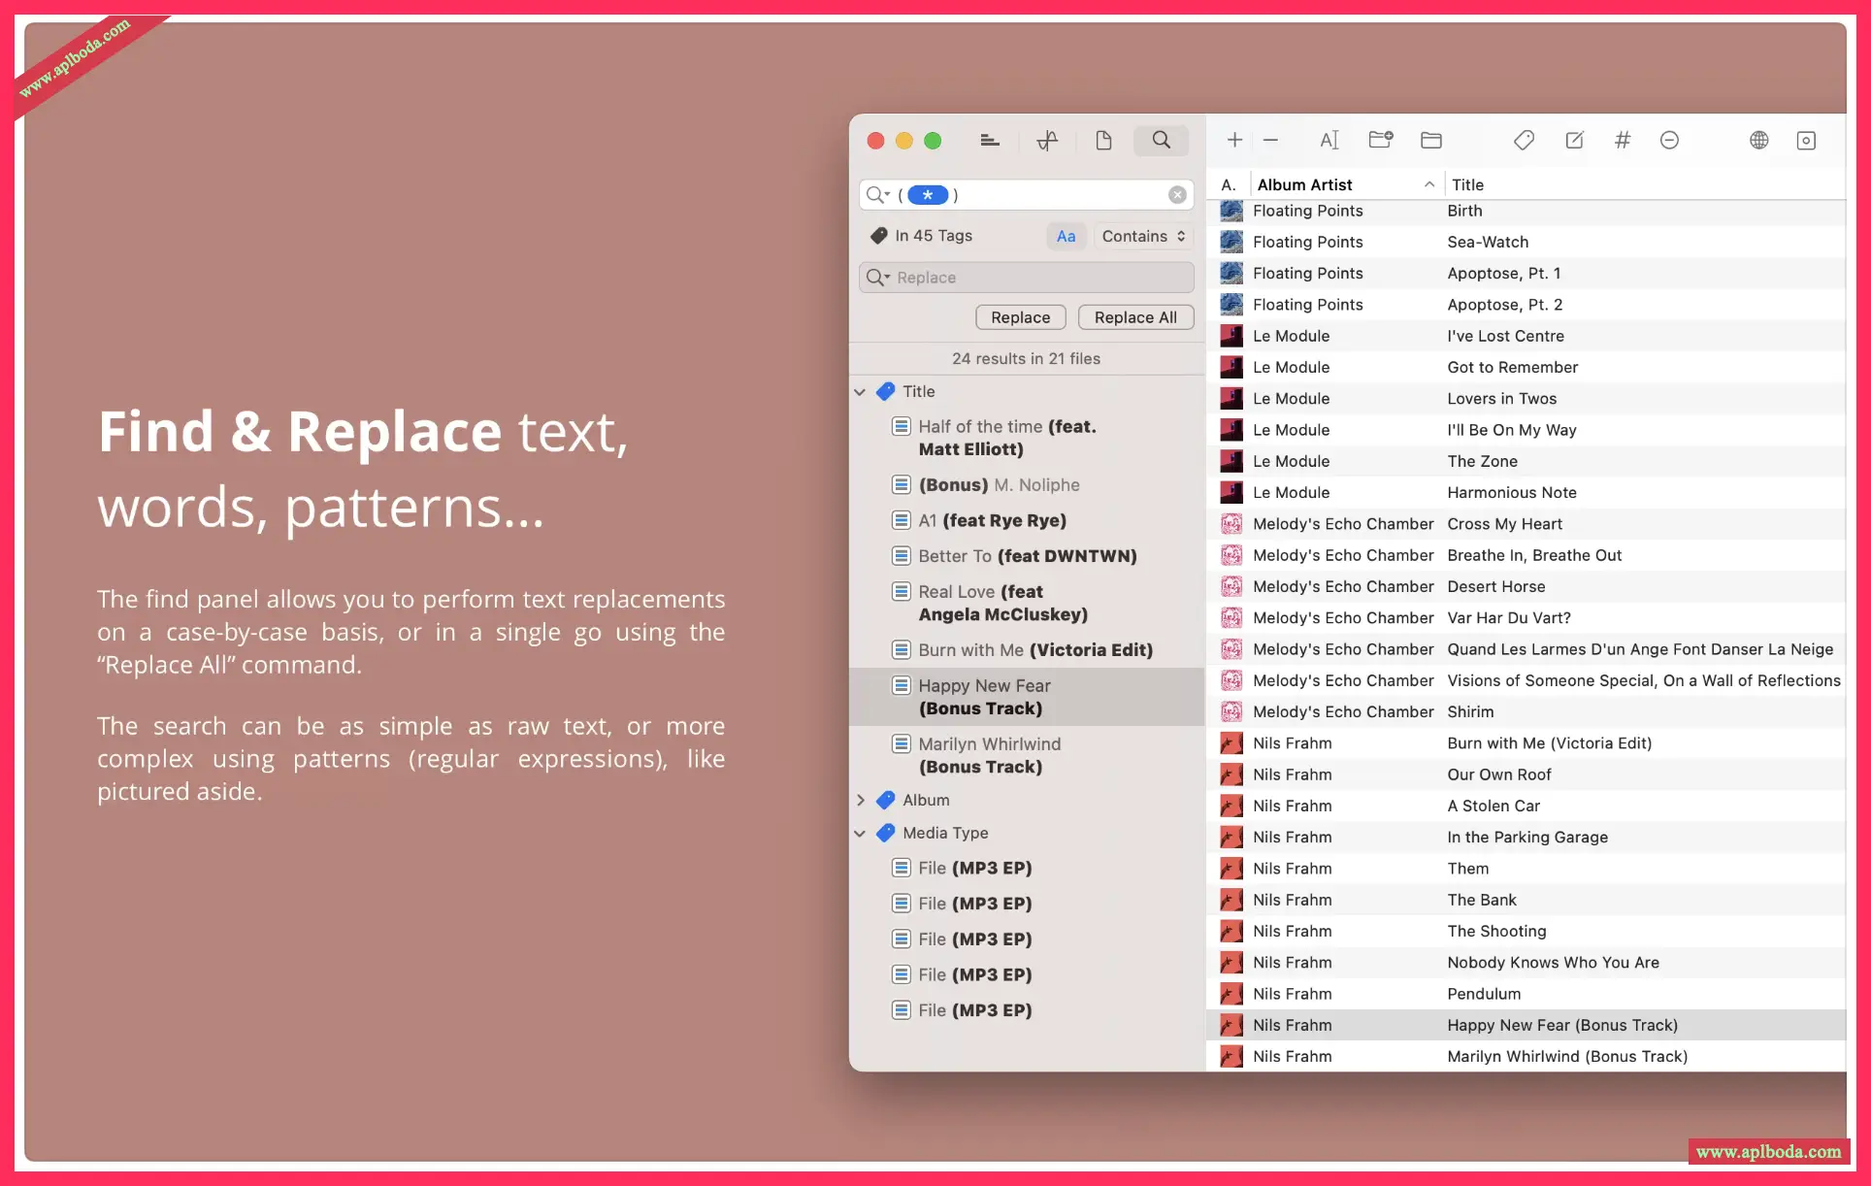Open the Contains match dropdown

pyautogui.click(x=1142, y=236)
